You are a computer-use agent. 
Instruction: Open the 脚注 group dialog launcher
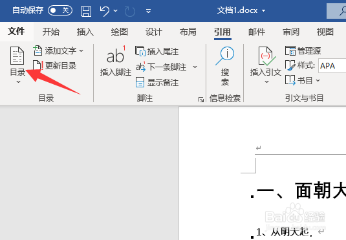coord(201,100)
